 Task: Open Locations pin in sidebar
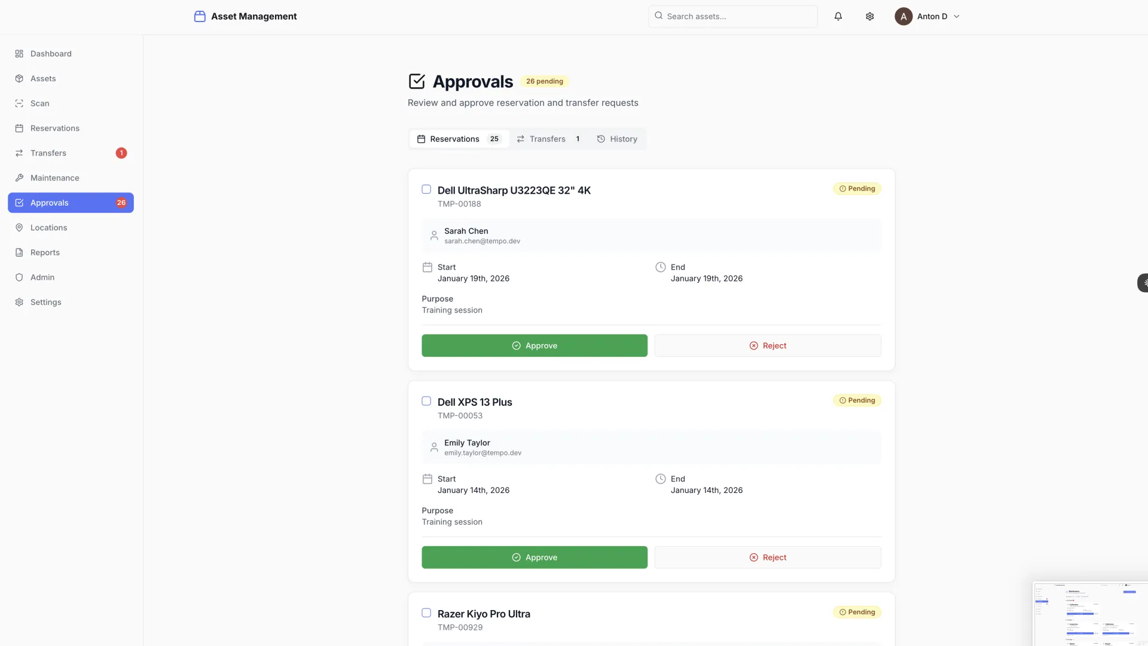[x=48, y=228]
